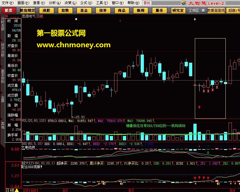Click the bottom-left 日线 period selector
This screenshot has height=192, width=240.
coord(10,190)
